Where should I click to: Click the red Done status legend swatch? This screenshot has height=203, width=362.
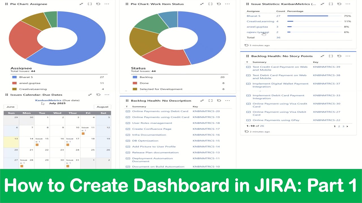[135, 83]
